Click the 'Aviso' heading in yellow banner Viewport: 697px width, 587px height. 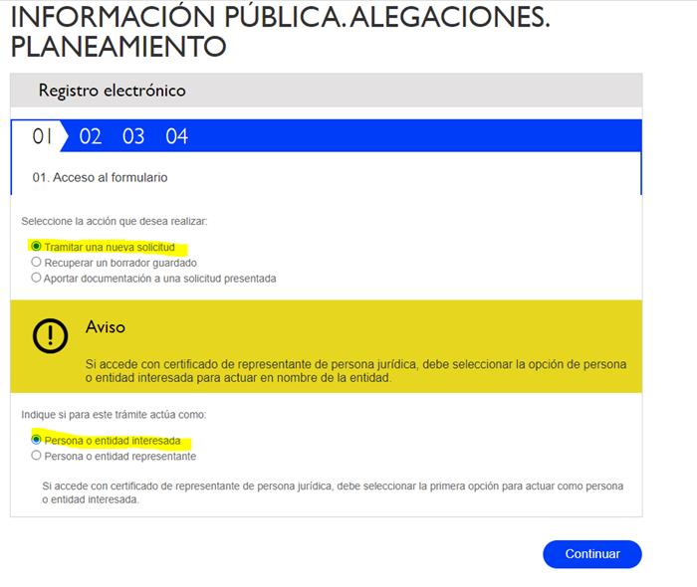(x=106, y=327)
